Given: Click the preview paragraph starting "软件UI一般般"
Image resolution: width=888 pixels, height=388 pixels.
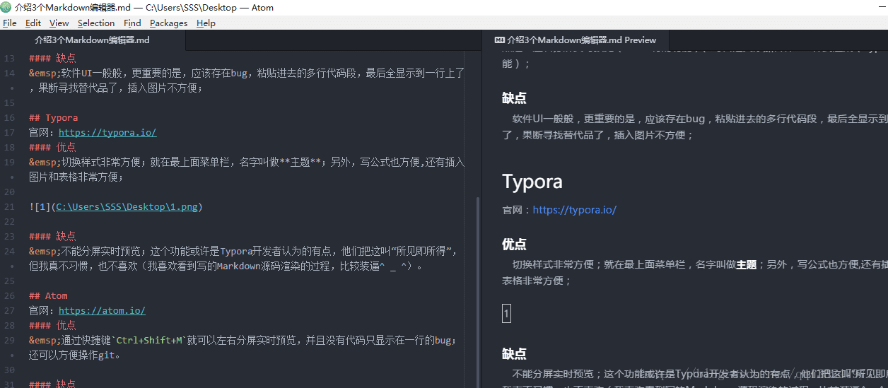Looking at the screenshot, I should [695, 127].
